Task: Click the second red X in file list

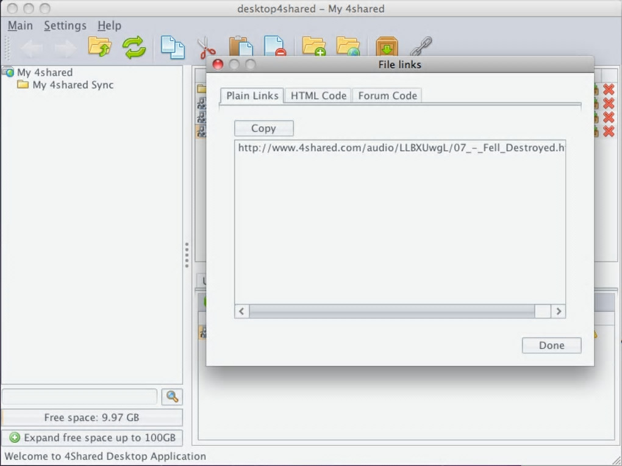Action: (609, 103)
